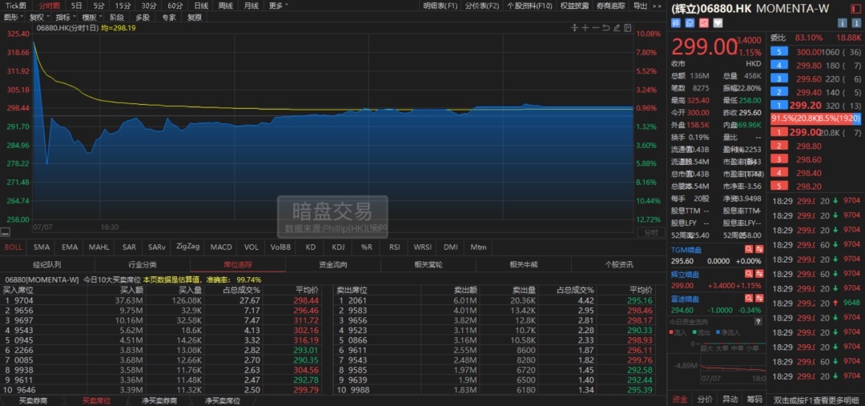The image size is (865, 406).
Task: Toggle the 分时 button at chart bottom right
Action: pyautogui.click(x=650, y=233)
